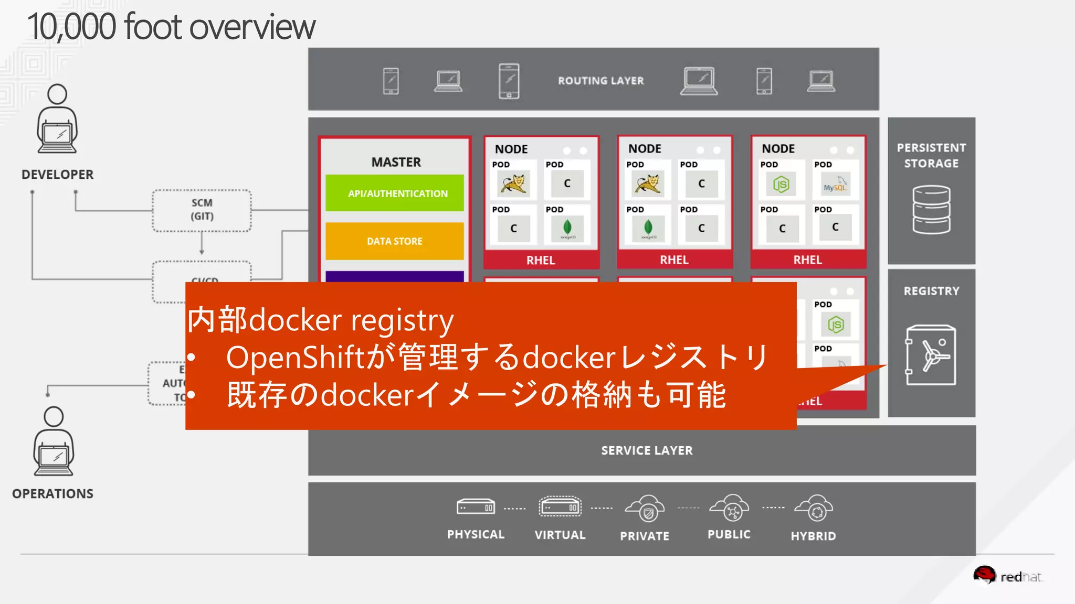Click the Operations person icon
1075x604 pixels.
tap(54, 441)
